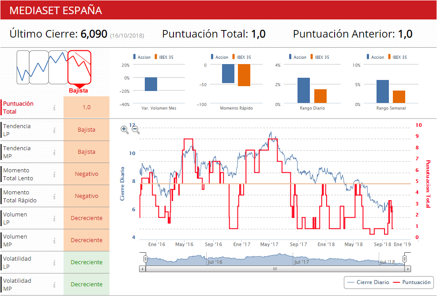The image size is (437, 296).
Task: Click the Tendencia LP row label
Action: click(17, 130)
